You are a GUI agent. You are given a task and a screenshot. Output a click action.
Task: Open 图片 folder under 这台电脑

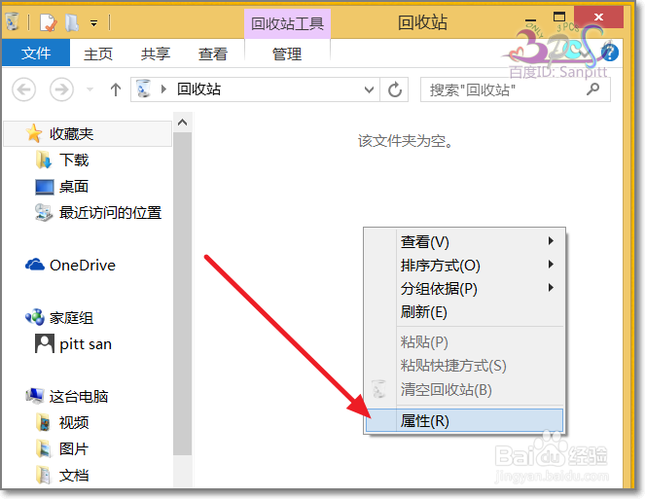point(74,448)
